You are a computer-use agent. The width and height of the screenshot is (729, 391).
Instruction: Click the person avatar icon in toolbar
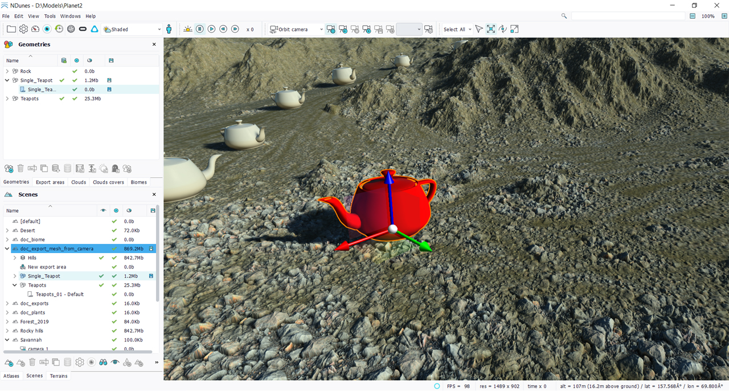(x=169, y=29)
